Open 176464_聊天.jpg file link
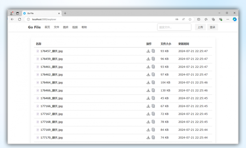Viewport: 246px width, 148px height. 51,82
